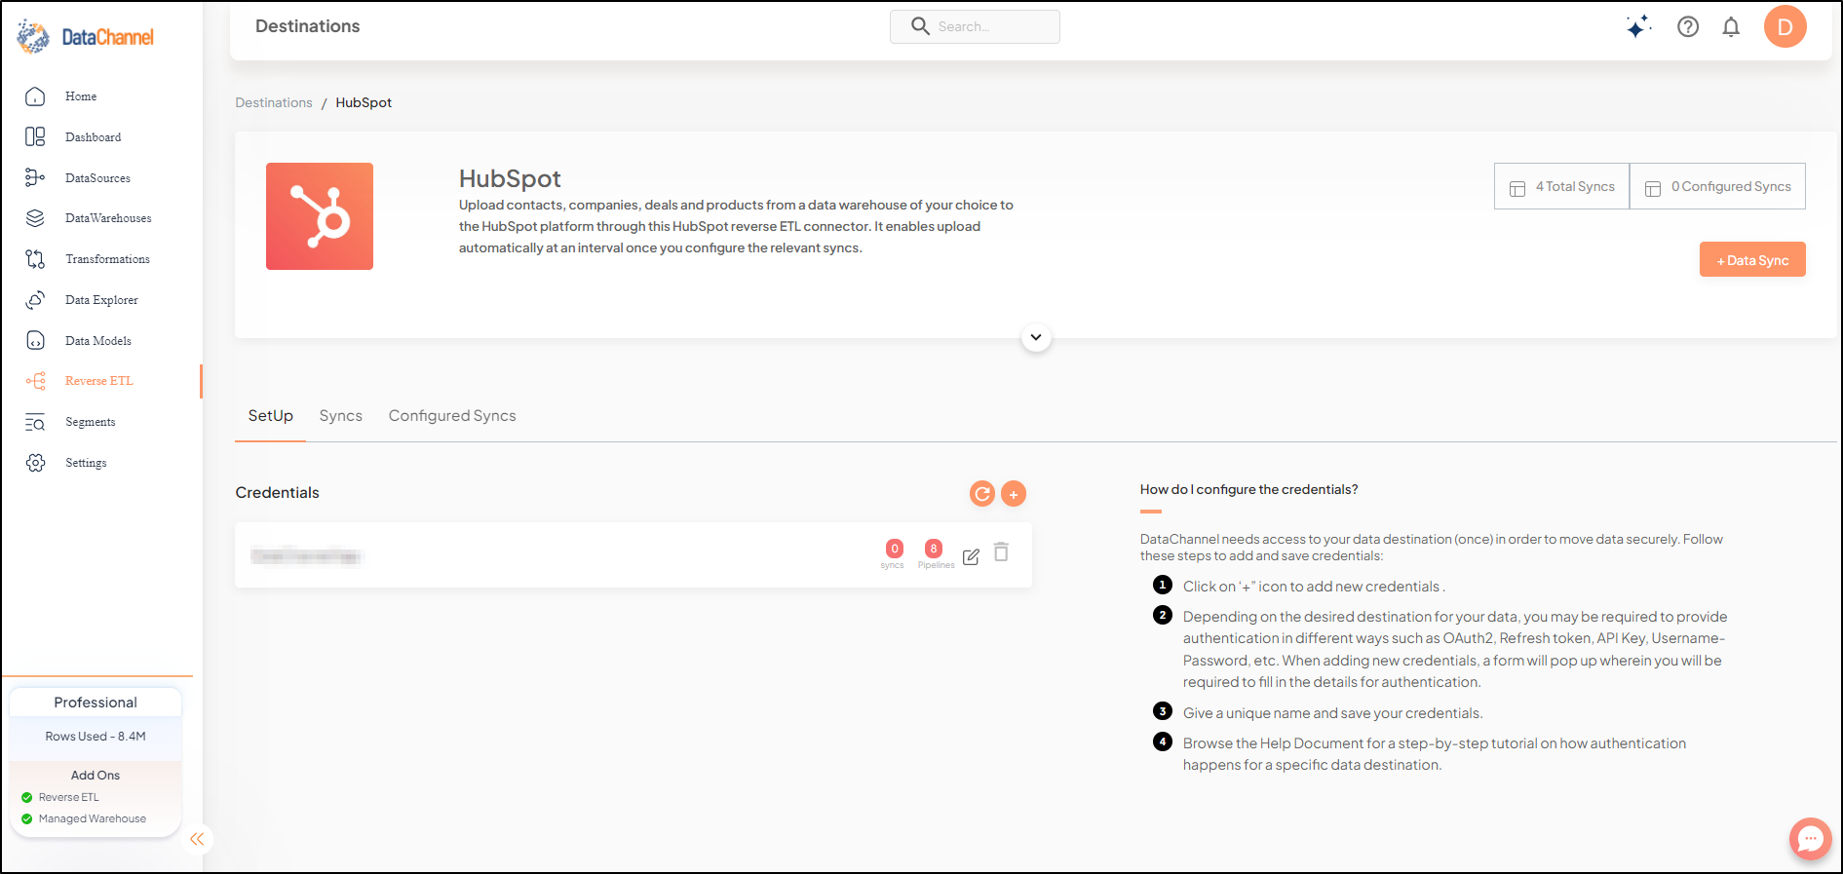Viewport: 1843px width, 874px height.
Task: Open Home in the sidebar
Action: pos(81,96)
